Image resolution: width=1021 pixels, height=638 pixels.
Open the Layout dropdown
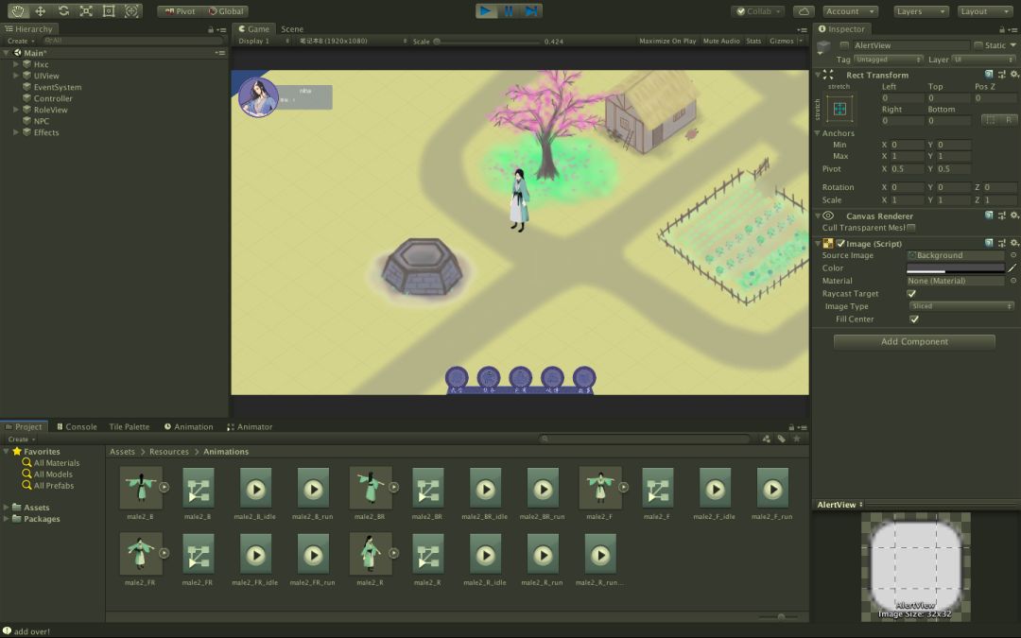click(x=986, y=11)
